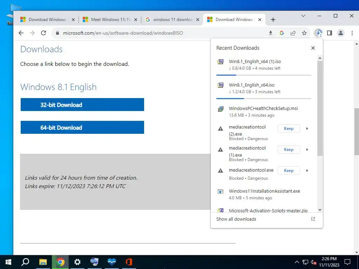The height and width of the screenshot is (269, 359).
Task: Bookmark this page with the star icon
Action: click(x=304, y=33)
